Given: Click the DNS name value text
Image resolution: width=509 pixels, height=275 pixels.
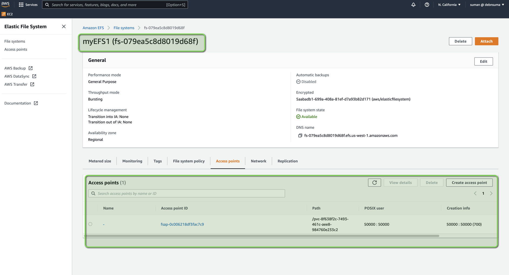Looking at the screenshot, I should click(351, 135).
